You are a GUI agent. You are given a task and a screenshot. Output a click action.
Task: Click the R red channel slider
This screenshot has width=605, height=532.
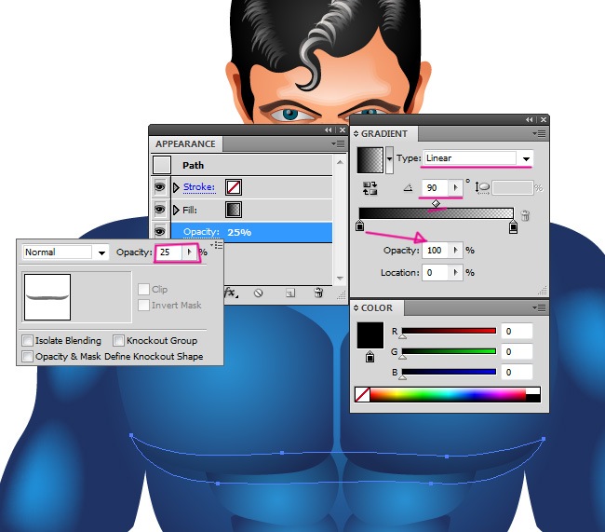(x=449, y=331)
